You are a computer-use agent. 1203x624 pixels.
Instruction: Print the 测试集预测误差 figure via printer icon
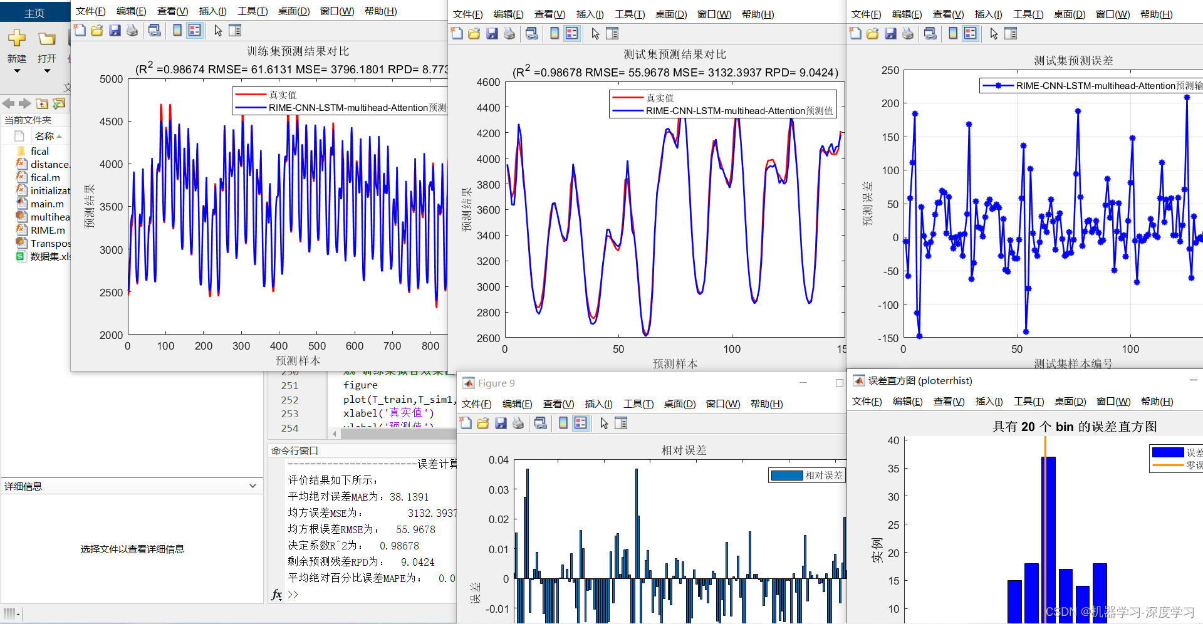(x=908, y=33)
